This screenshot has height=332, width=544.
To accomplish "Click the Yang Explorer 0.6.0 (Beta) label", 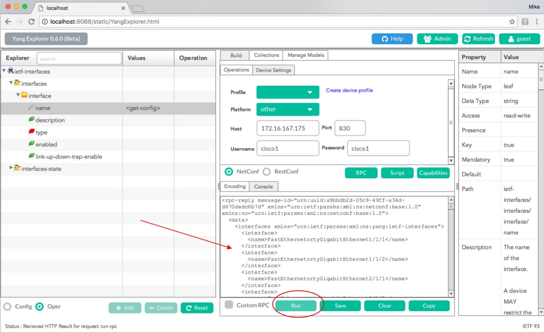I will pos(46,39).
